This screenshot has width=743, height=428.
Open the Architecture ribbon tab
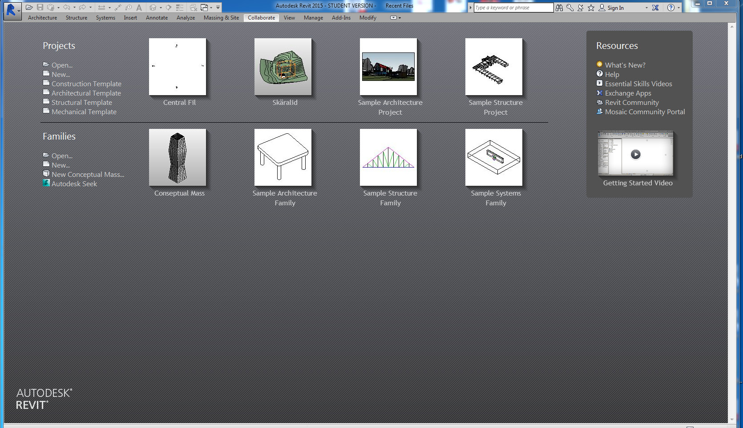[x=42, y=18]
